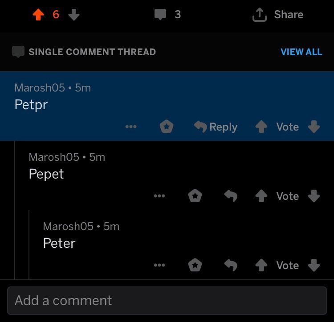Reply to the Peter comment using the arrow icon

click(x=230, y=265)
